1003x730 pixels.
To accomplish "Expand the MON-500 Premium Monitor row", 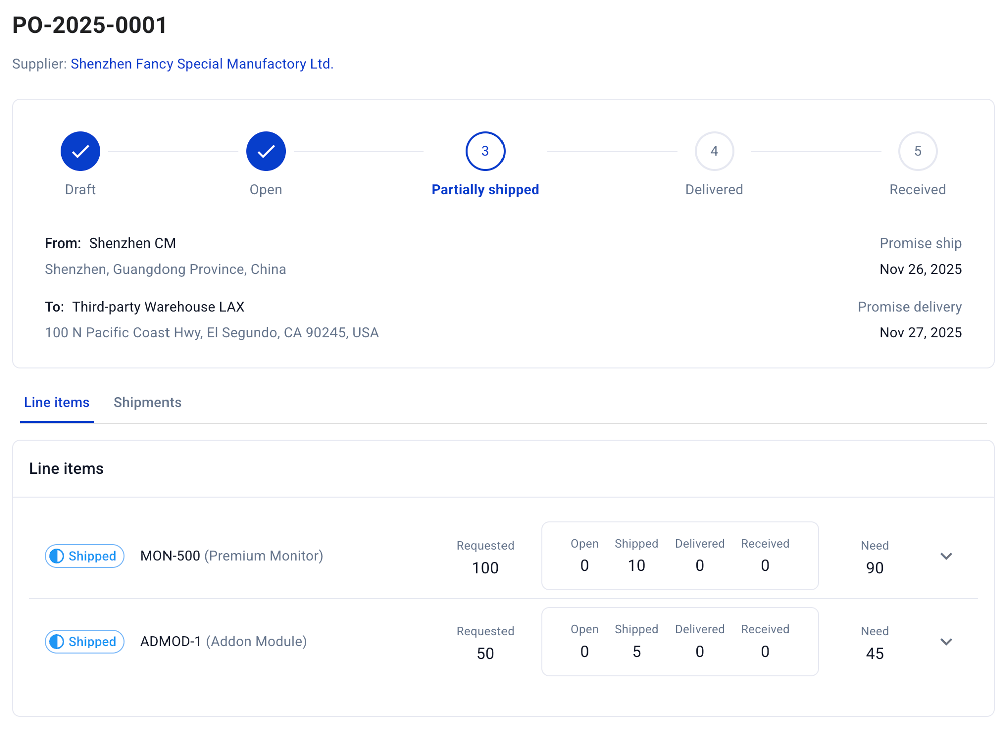I will (x=946, y=556).
